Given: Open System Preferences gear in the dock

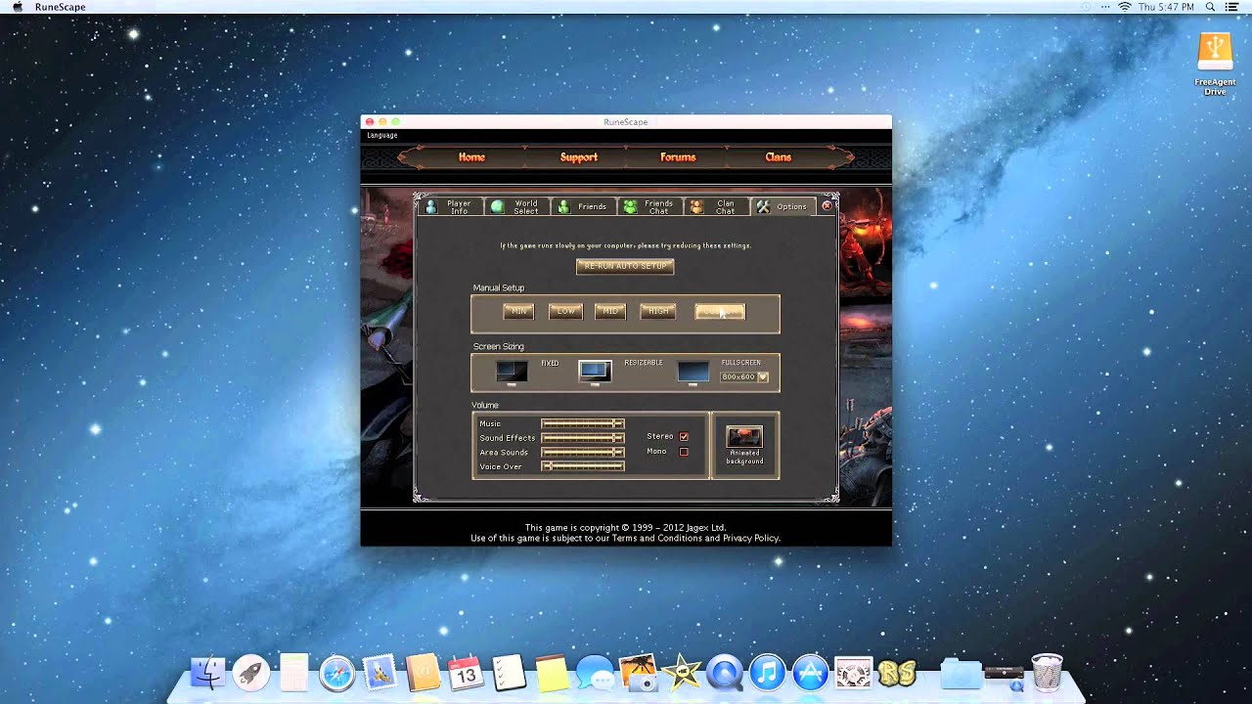Looking at the screenshot, I should [x=854, y=673].
